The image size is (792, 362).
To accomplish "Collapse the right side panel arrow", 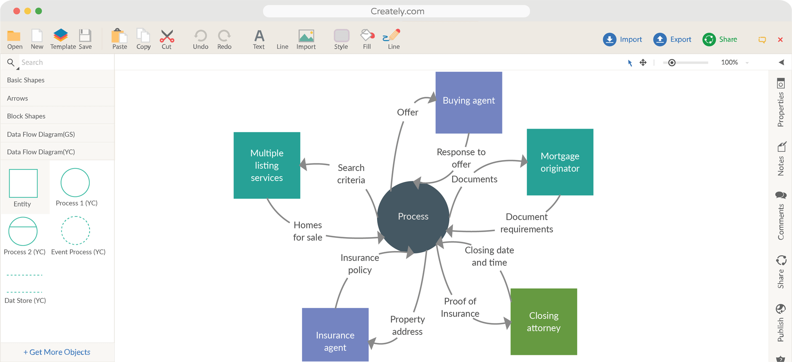I will pyautogui.click(x=782, y=62).
